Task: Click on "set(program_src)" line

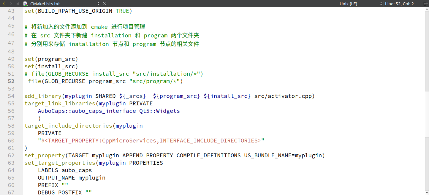Action: point(51,59)
